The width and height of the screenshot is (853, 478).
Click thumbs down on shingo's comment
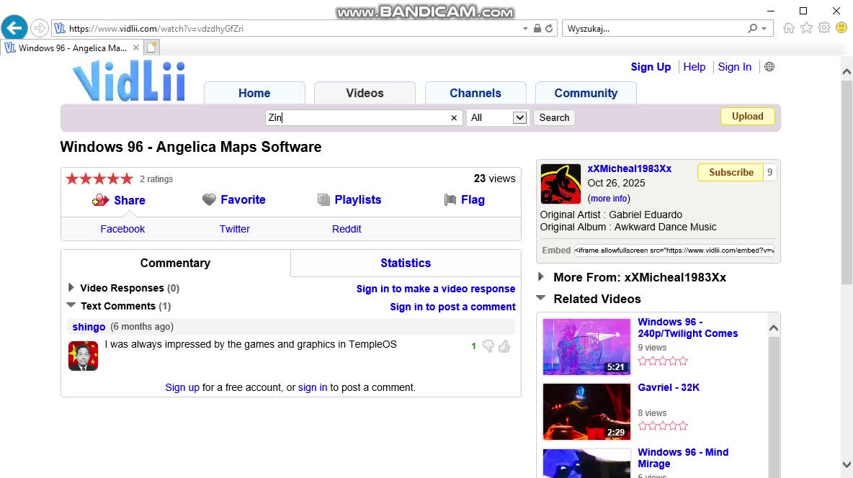pos(488,346)
